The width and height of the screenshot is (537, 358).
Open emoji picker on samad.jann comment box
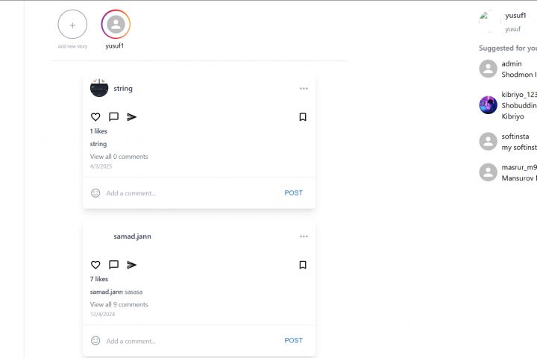(95, 341)
